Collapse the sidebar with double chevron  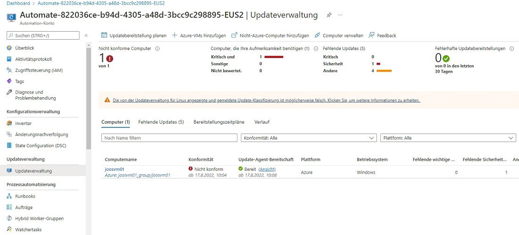pos(86,35)
